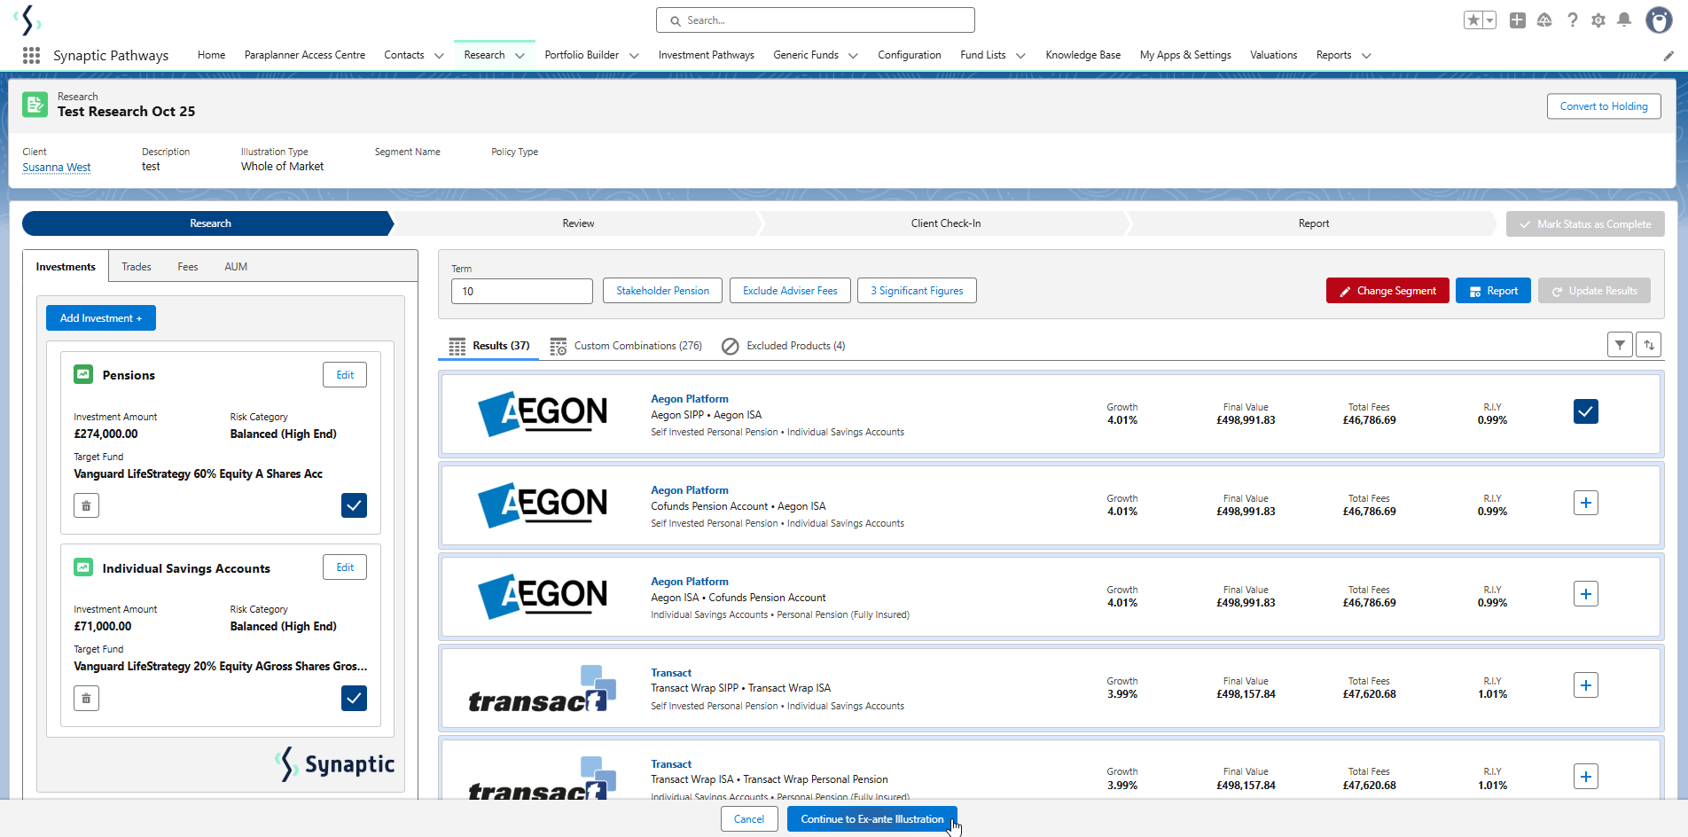Image resolution: width=1688 pixels, height=837 pixels.
Task: Switch to the Fees tab
Action: pos(188,267)
